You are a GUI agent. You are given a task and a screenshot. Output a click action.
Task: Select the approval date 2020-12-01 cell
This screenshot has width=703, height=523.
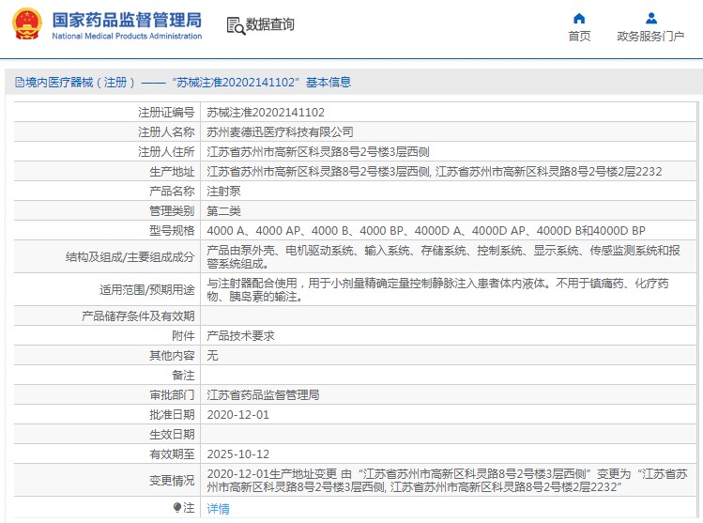coord(237,414)
